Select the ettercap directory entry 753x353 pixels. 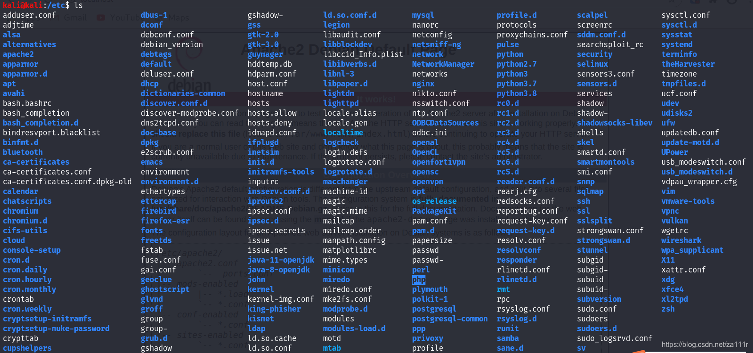click(x=158, y=201)
